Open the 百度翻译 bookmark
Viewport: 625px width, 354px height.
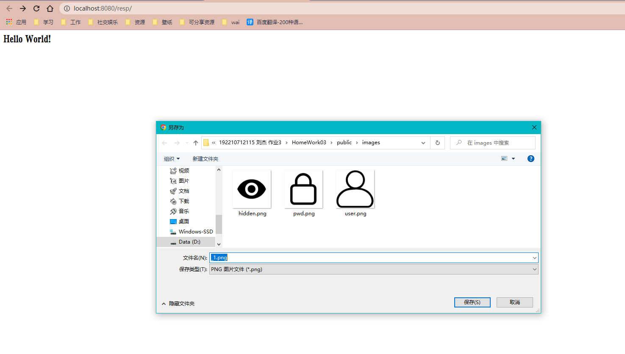coord(275,22)
